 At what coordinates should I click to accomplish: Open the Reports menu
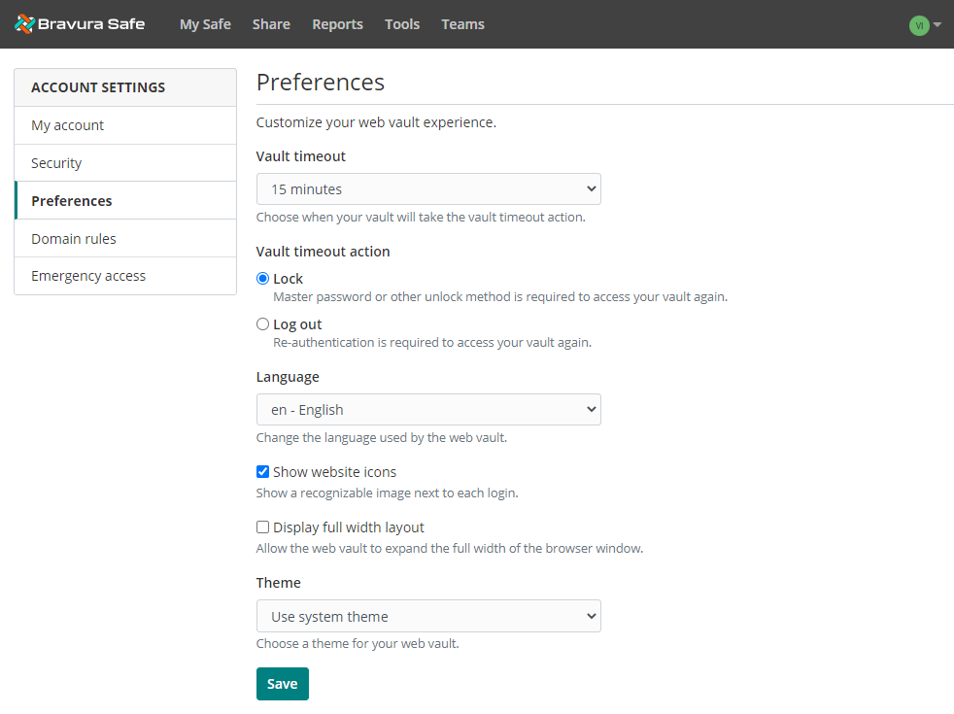point(337,24)
